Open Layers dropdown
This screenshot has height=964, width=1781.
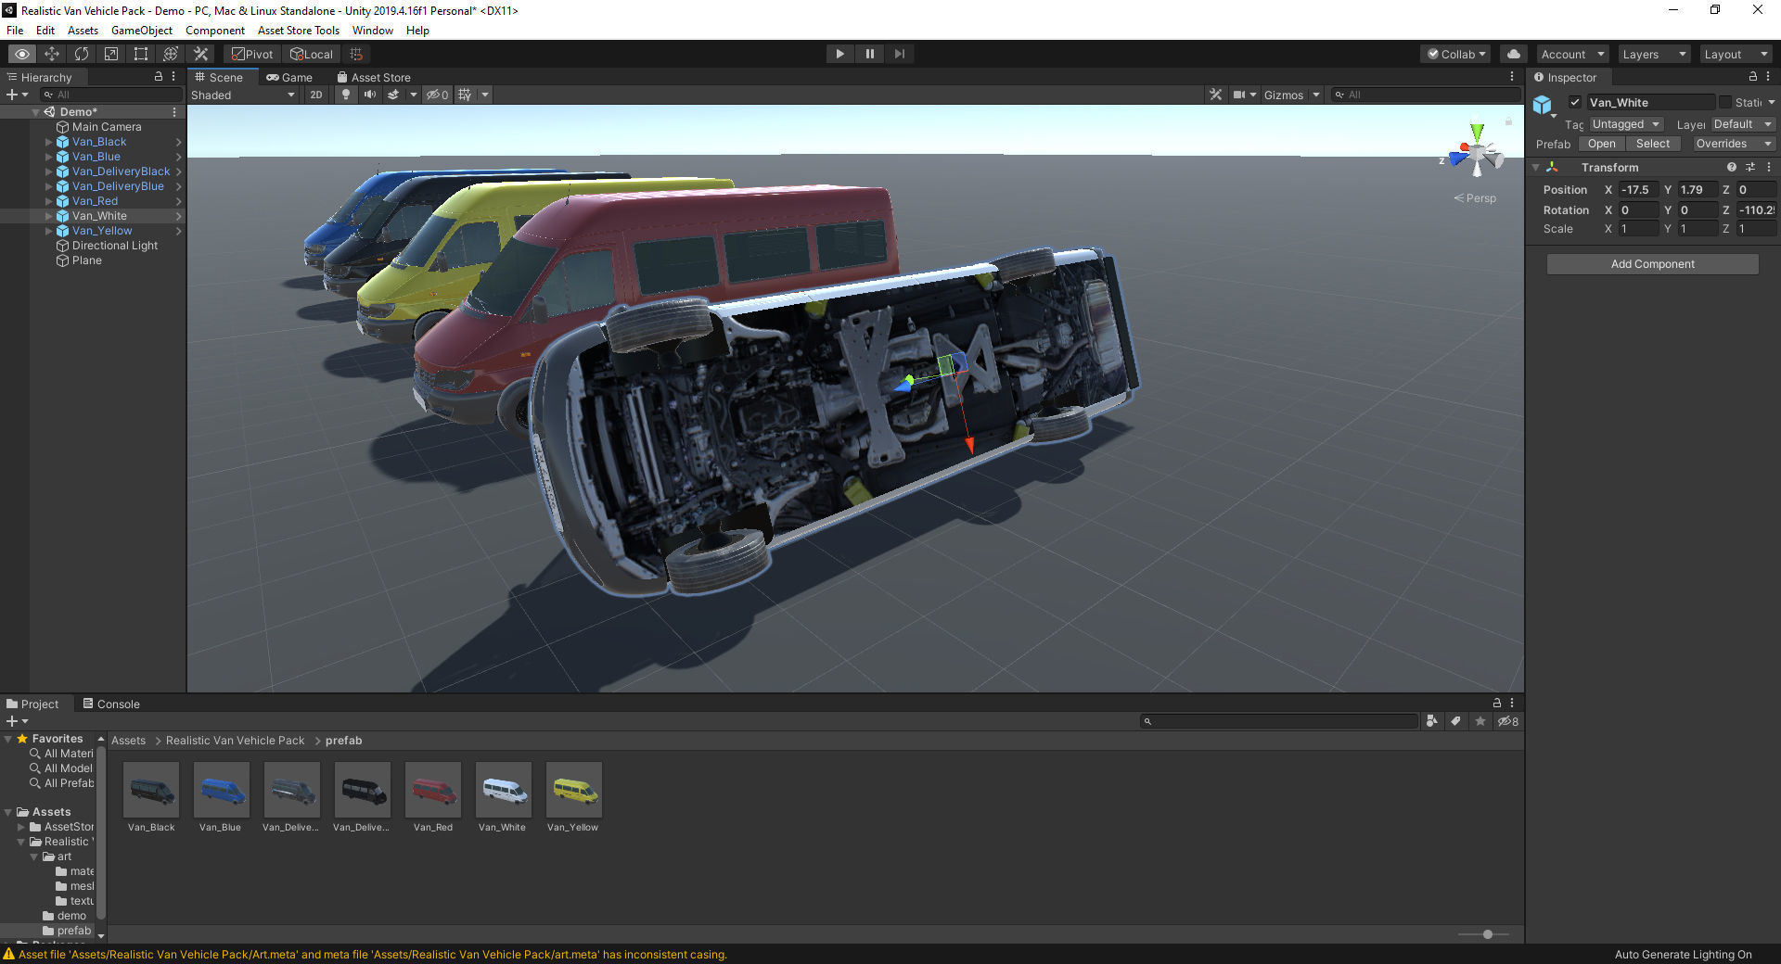point(1654,54)
